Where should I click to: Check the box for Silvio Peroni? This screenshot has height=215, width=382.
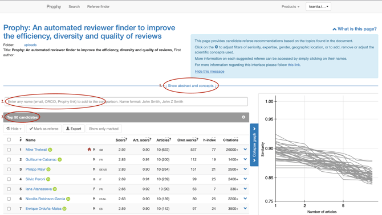tap(9, 179)
